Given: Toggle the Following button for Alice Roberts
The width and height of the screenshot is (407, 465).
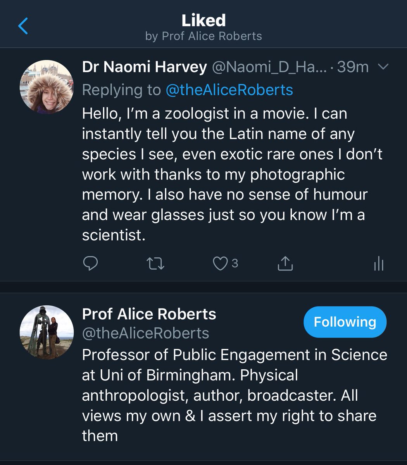Looking at the screenshot, I should (x=345, y=322).
